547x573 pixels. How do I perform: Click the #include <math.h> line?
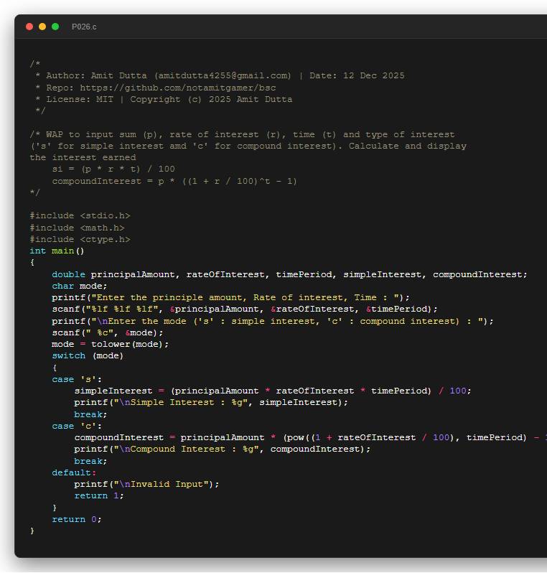pos(77,228)
